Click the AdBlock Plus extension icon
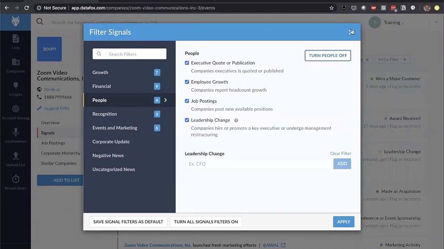This screenshot has height=249, width=444. pos(374,8)
